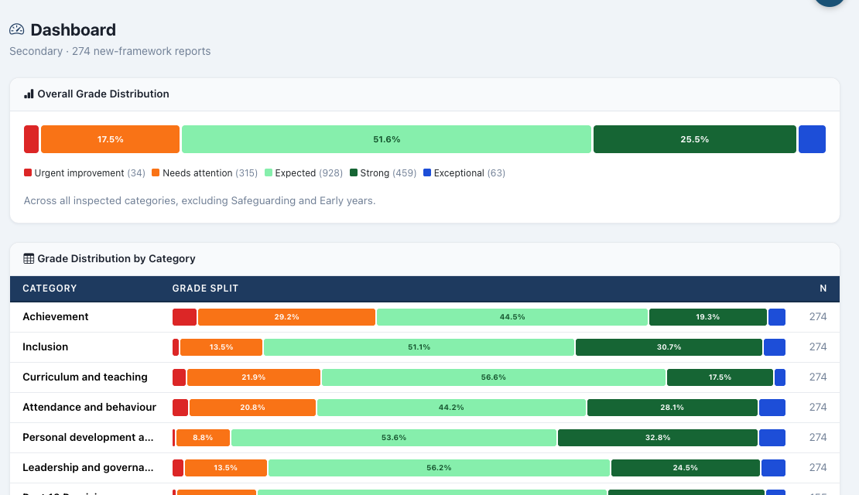The width and height of the screenshot is (859, 495).
Task: Open the Curriculum and teaching row
Action: [425, 377]
